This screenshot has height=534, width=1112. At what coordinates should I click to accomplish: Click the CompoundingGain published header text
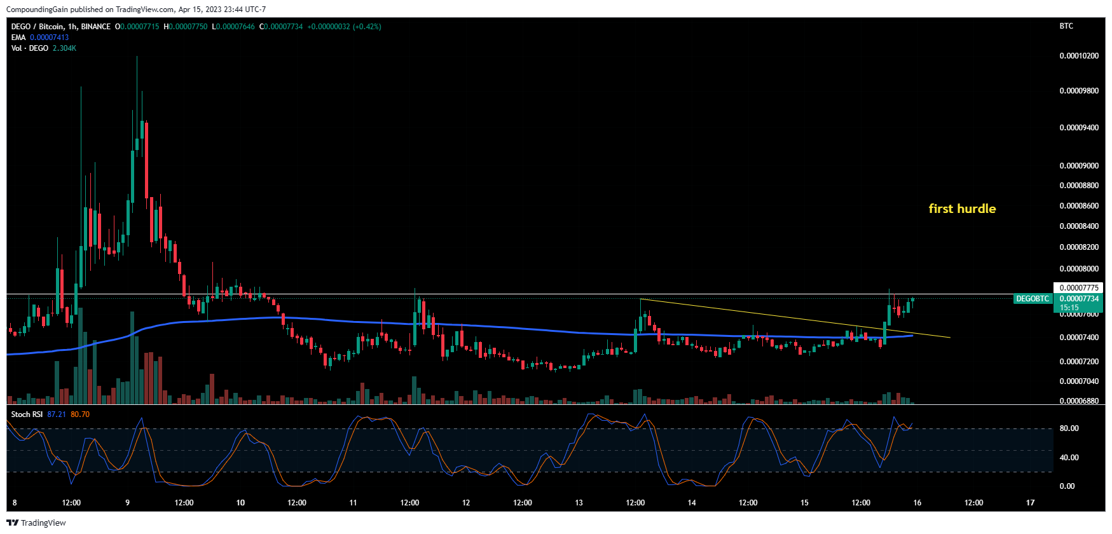click(x=136, y=10)
